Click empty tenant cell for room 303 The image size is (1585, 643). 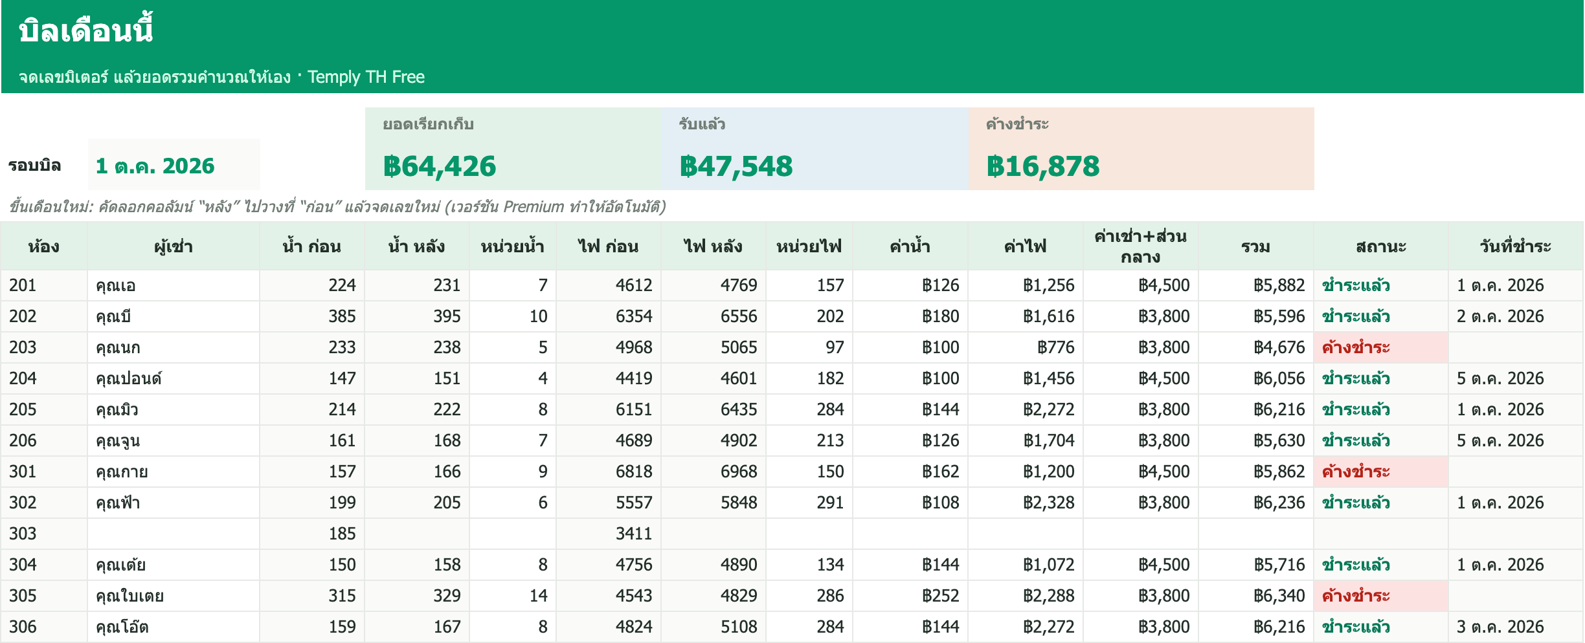pyautogui.click(x=174, y=534)
